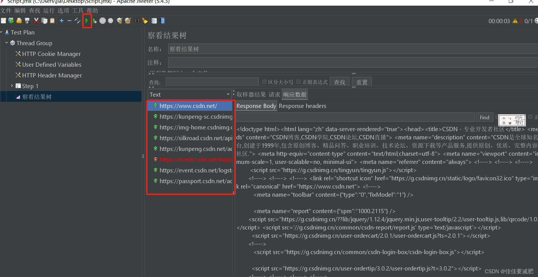Screen dimensions: 538x277
Task: Toggle enable/disable of selected element
Action: [x=77, y=21]
